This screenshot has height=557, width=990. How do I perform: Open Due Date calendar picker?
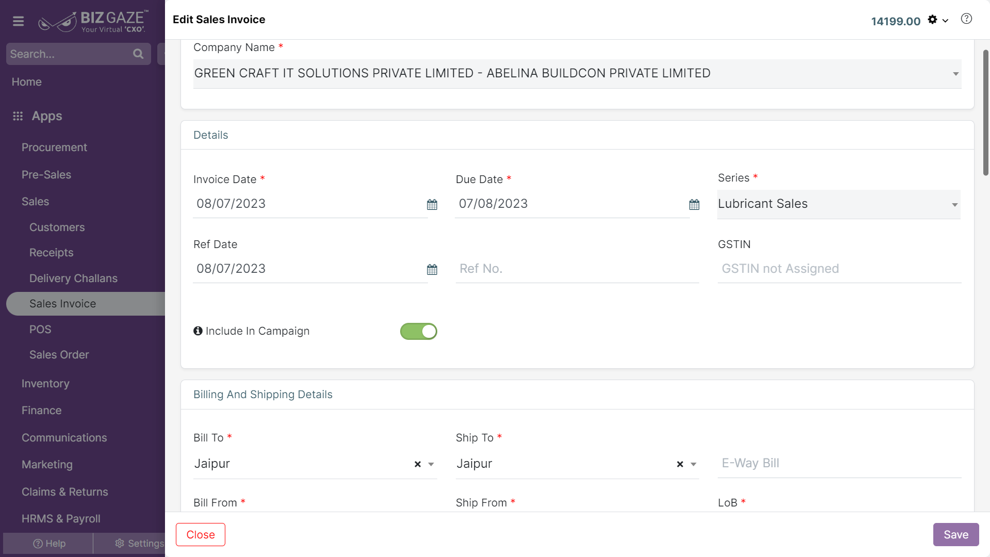[694, 205]
